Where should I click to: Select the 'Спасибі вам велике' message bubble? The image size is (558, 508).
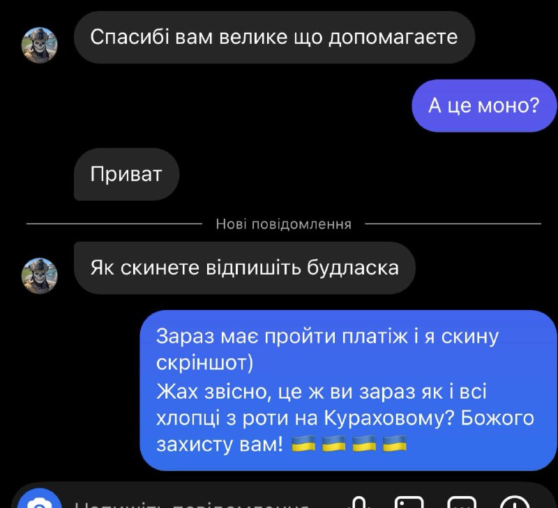pyautogui.click(x=274, y=37)
